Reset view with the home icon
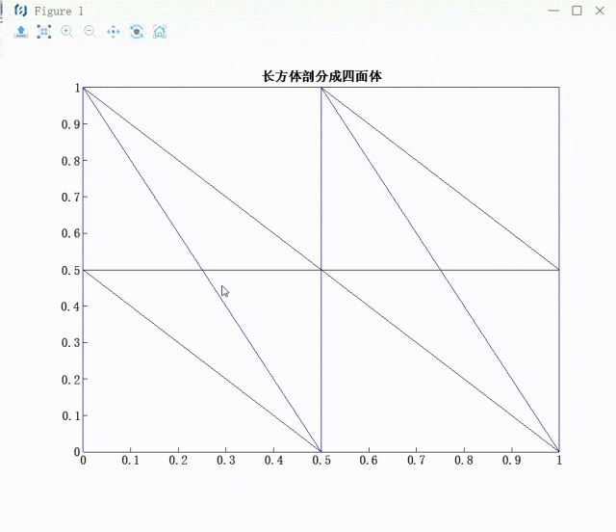 point(160,32)
